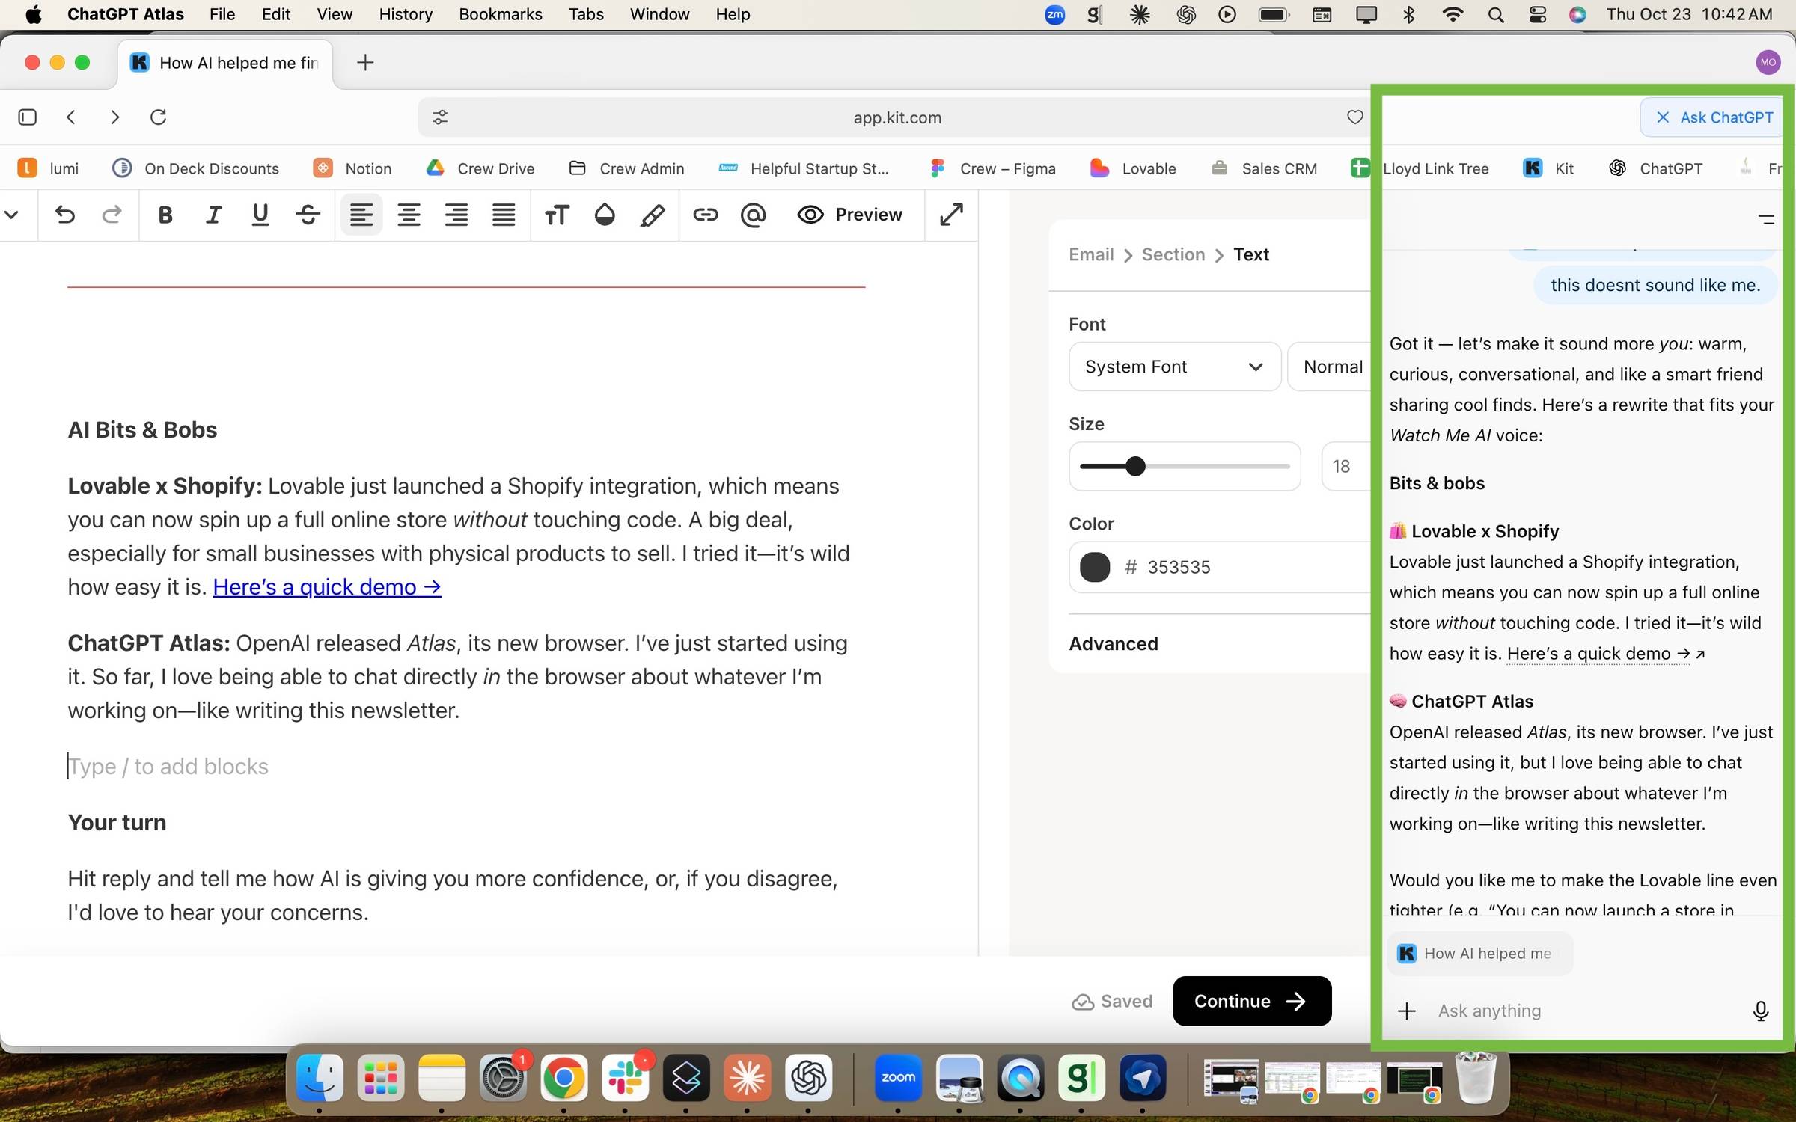Open the site settings icon in address bar
Screen dimensions: 1796x1122
[x=440, y=117]
